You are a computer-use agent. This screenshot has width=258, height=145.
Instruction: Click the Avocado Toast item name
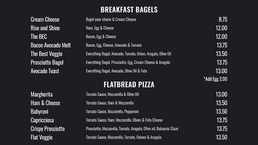click(x=45, y=71)
